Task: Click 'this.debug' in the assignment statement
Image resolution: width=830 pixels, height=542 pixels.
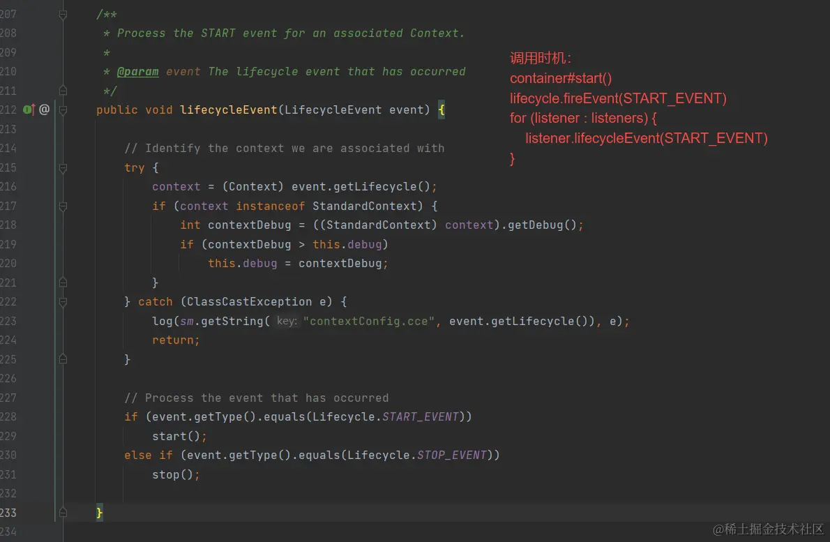Action: (243, 263)
